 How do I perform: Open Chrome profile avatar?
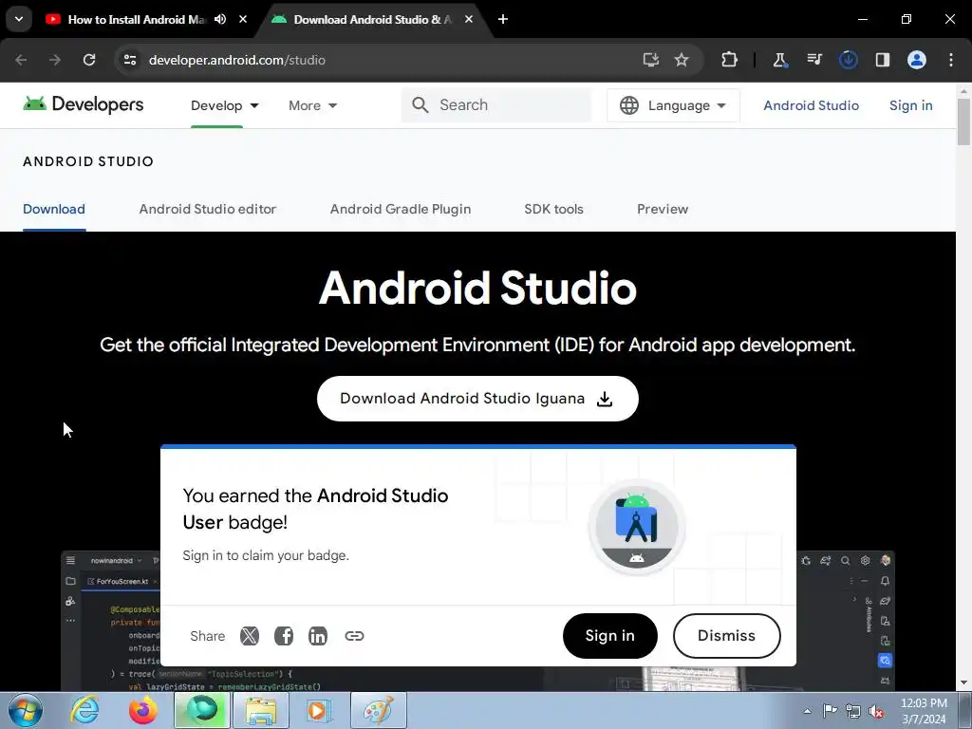coord(917,60)
